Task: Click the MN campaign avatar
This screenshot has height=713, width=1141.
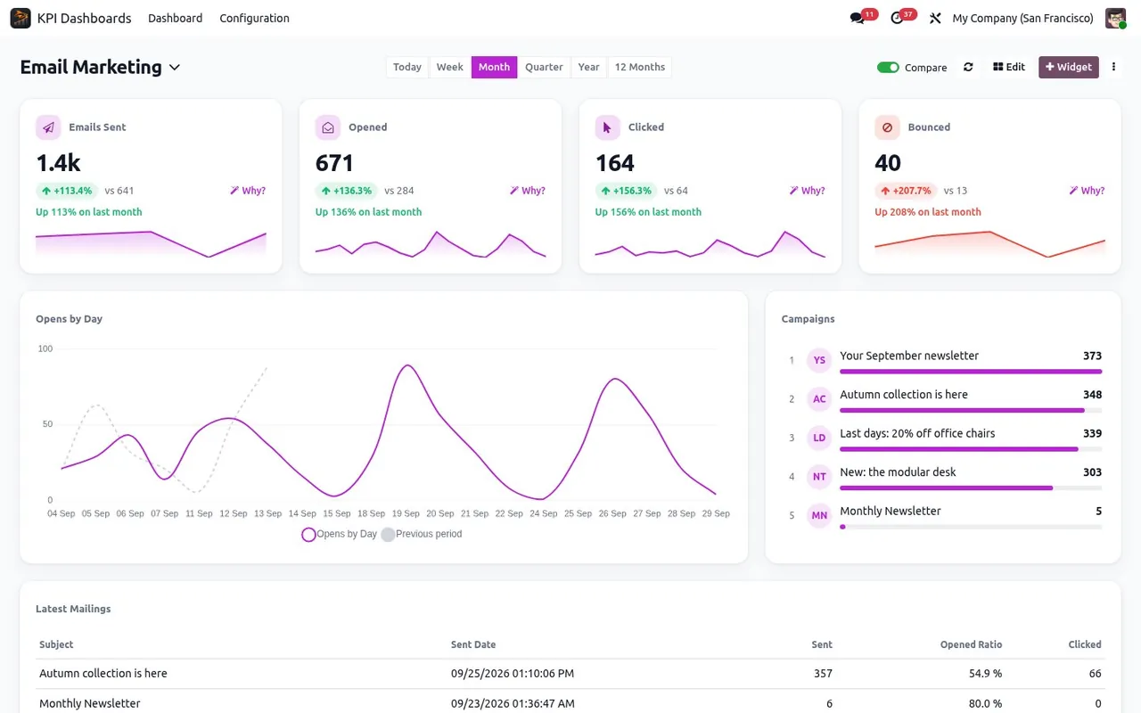Action: coord(819,515)
